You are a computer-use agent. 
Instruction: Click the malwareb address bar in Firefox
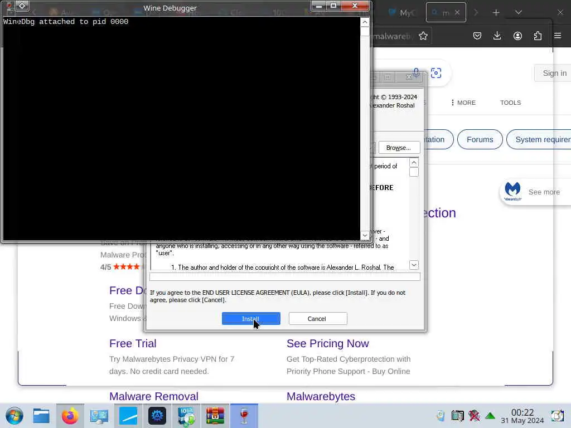393,36
